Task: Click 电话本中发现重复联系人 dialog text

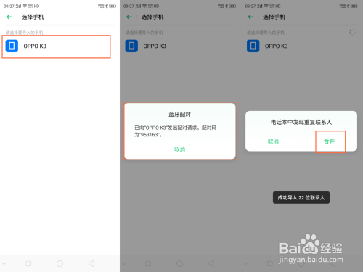Action: pyautogui.click(x=301, y=122)
